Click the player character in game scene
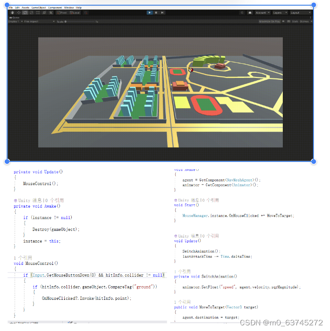 [x=191, y=69]
